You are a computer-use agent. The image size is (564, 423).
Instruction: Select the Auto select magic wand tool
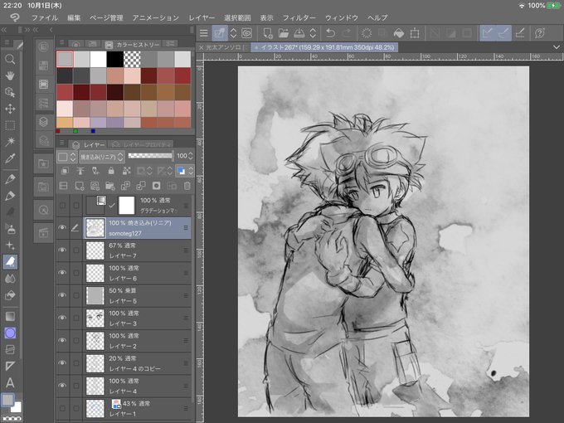click(x=10, y=142)
